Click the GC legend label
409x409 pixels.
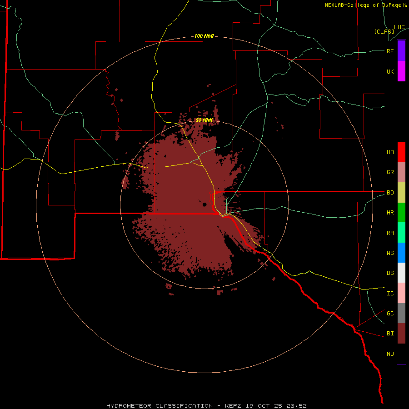point(390,314)
